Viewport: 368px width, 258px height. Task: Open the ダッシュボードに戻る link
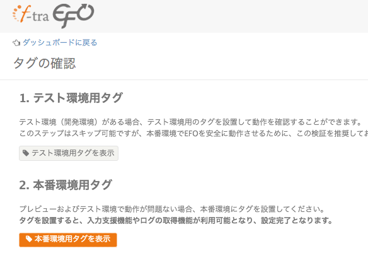click(x=60, y=42)
